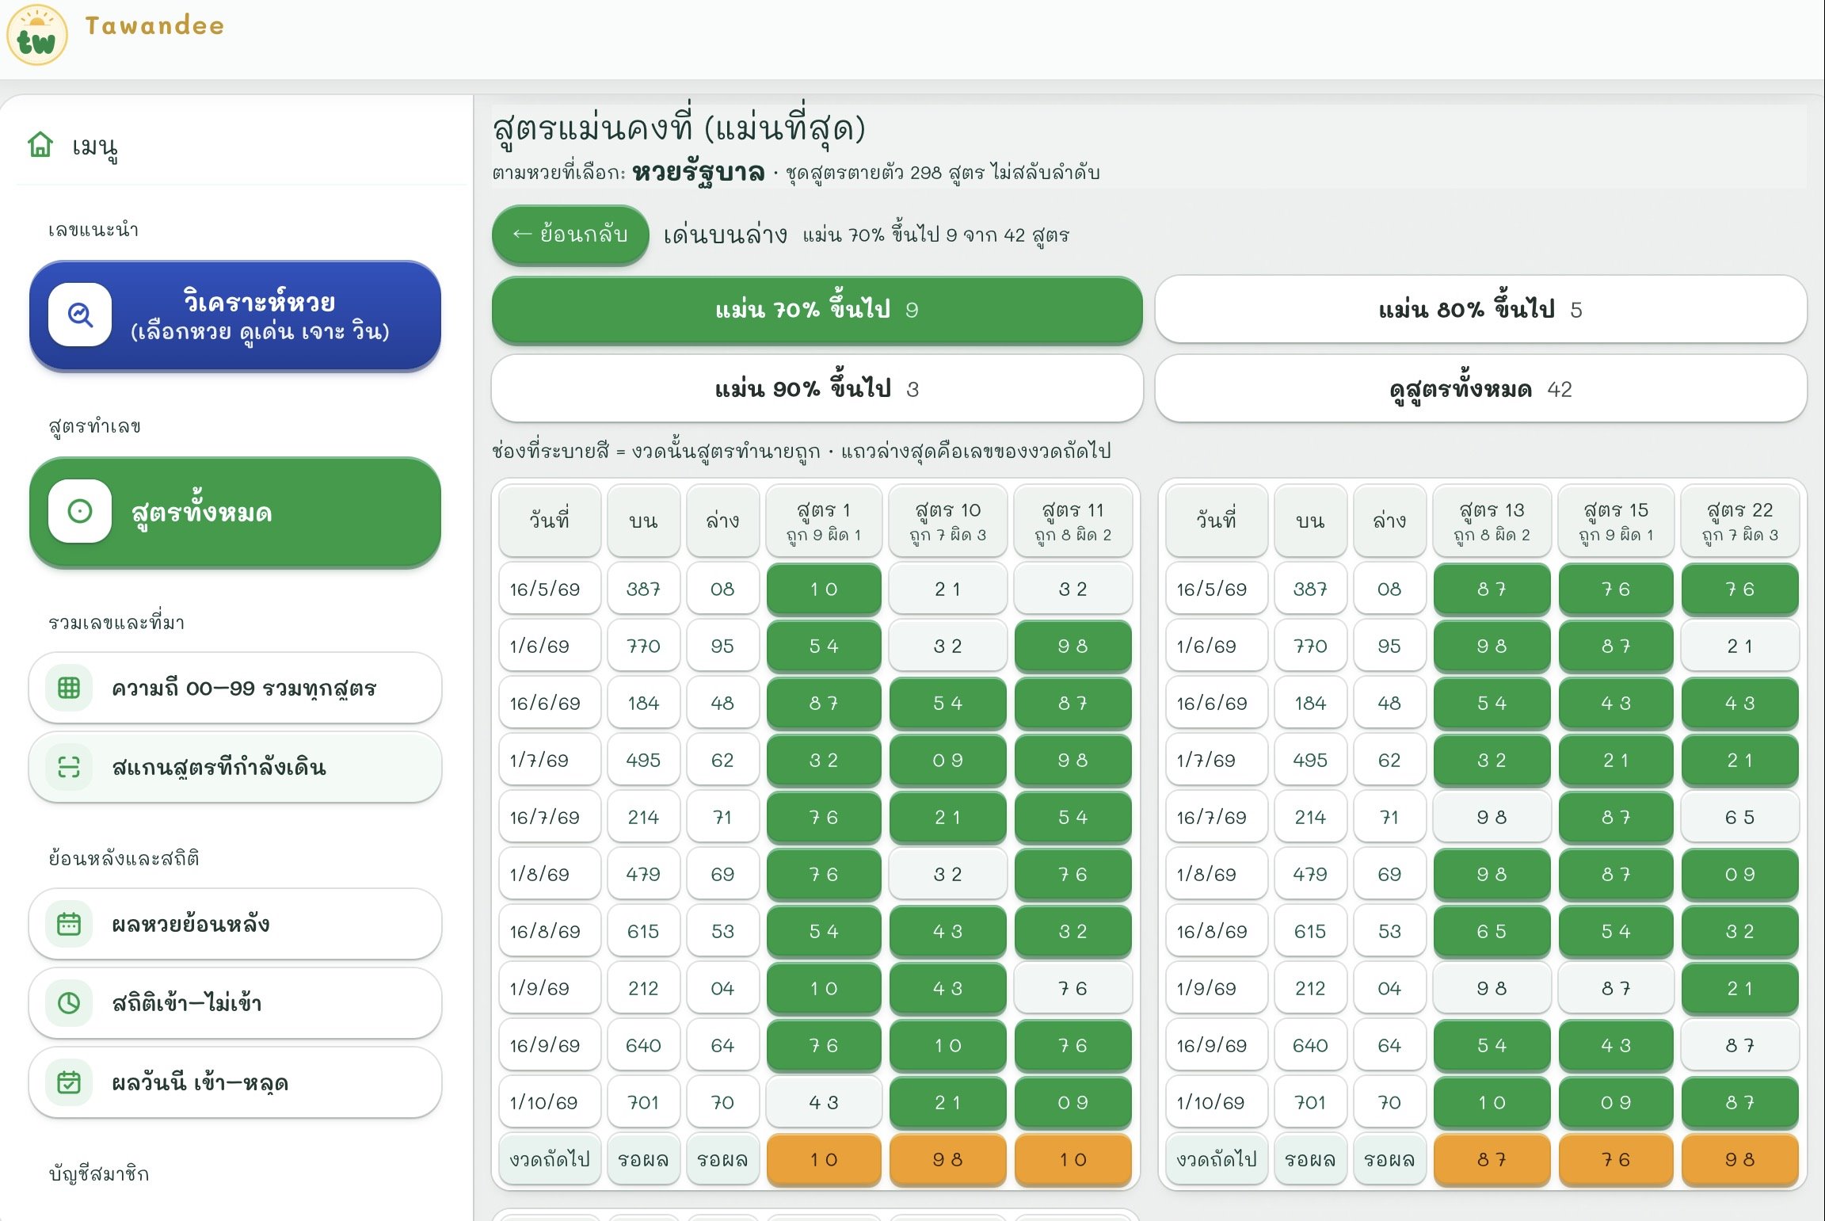Image resolution: width=1825 pixels, height=1221 pixels.
Task: Select ดูสูตรทั้งหมด 42 filter
Action: coord(1480,389)
